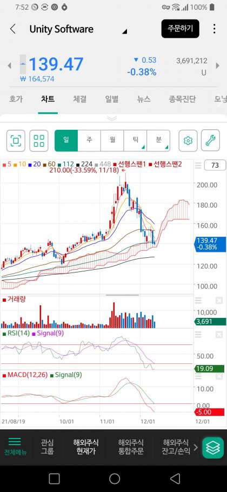The width and height of the screenshot is (227, 492).
Task: Tap the -0.38% change percentage
Action: point(142,72)
